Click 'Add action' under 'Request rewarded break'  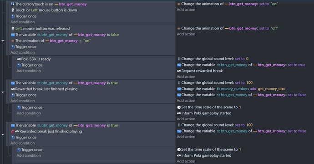(x=186, y=77)
